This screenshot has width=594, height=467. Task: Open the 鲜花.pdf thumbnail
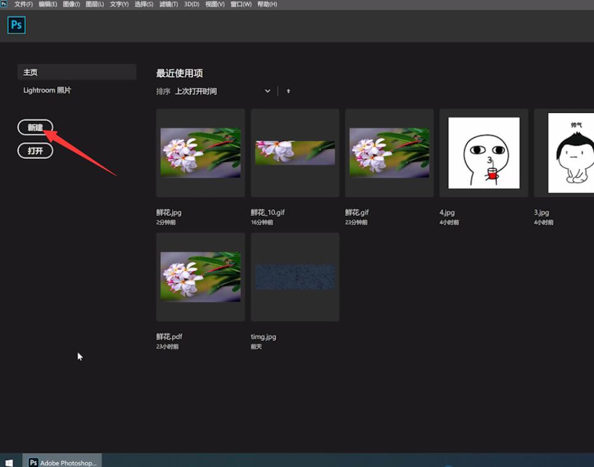pyautogui.click(x=200, y=277)
